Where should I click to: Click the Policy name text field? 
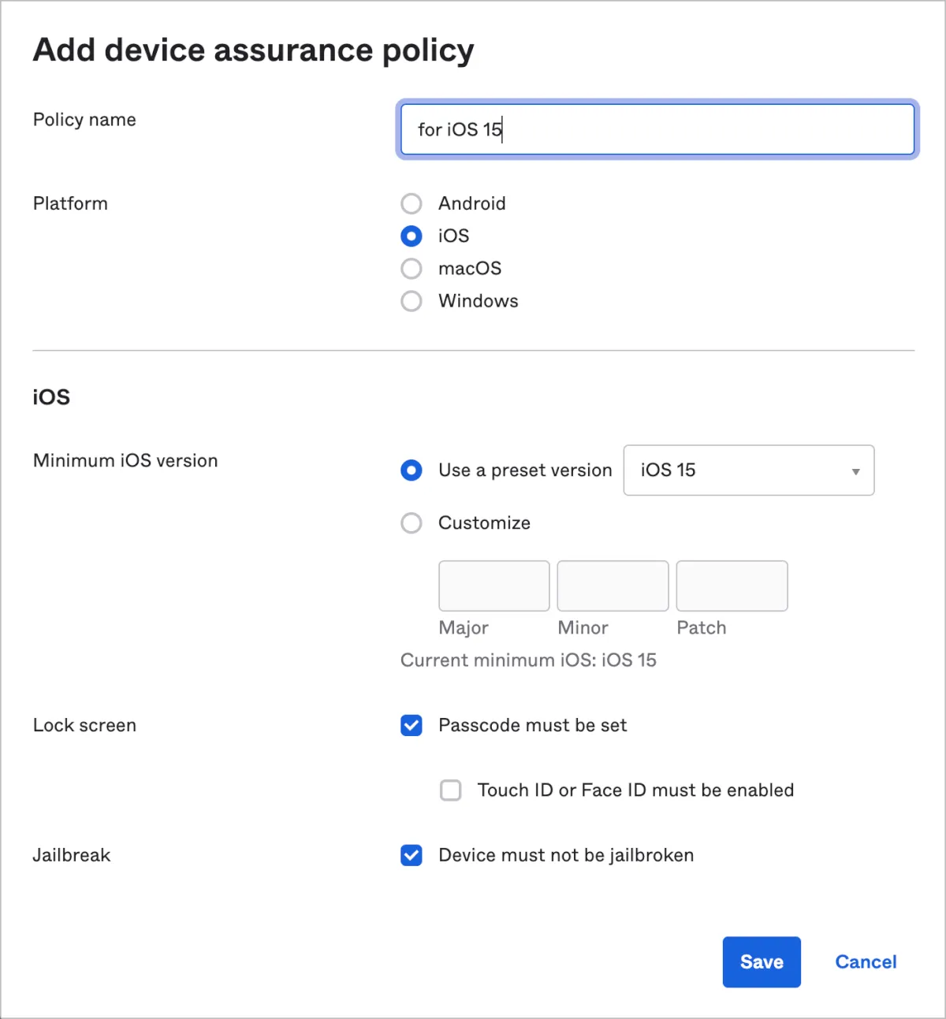click(657, 129)
